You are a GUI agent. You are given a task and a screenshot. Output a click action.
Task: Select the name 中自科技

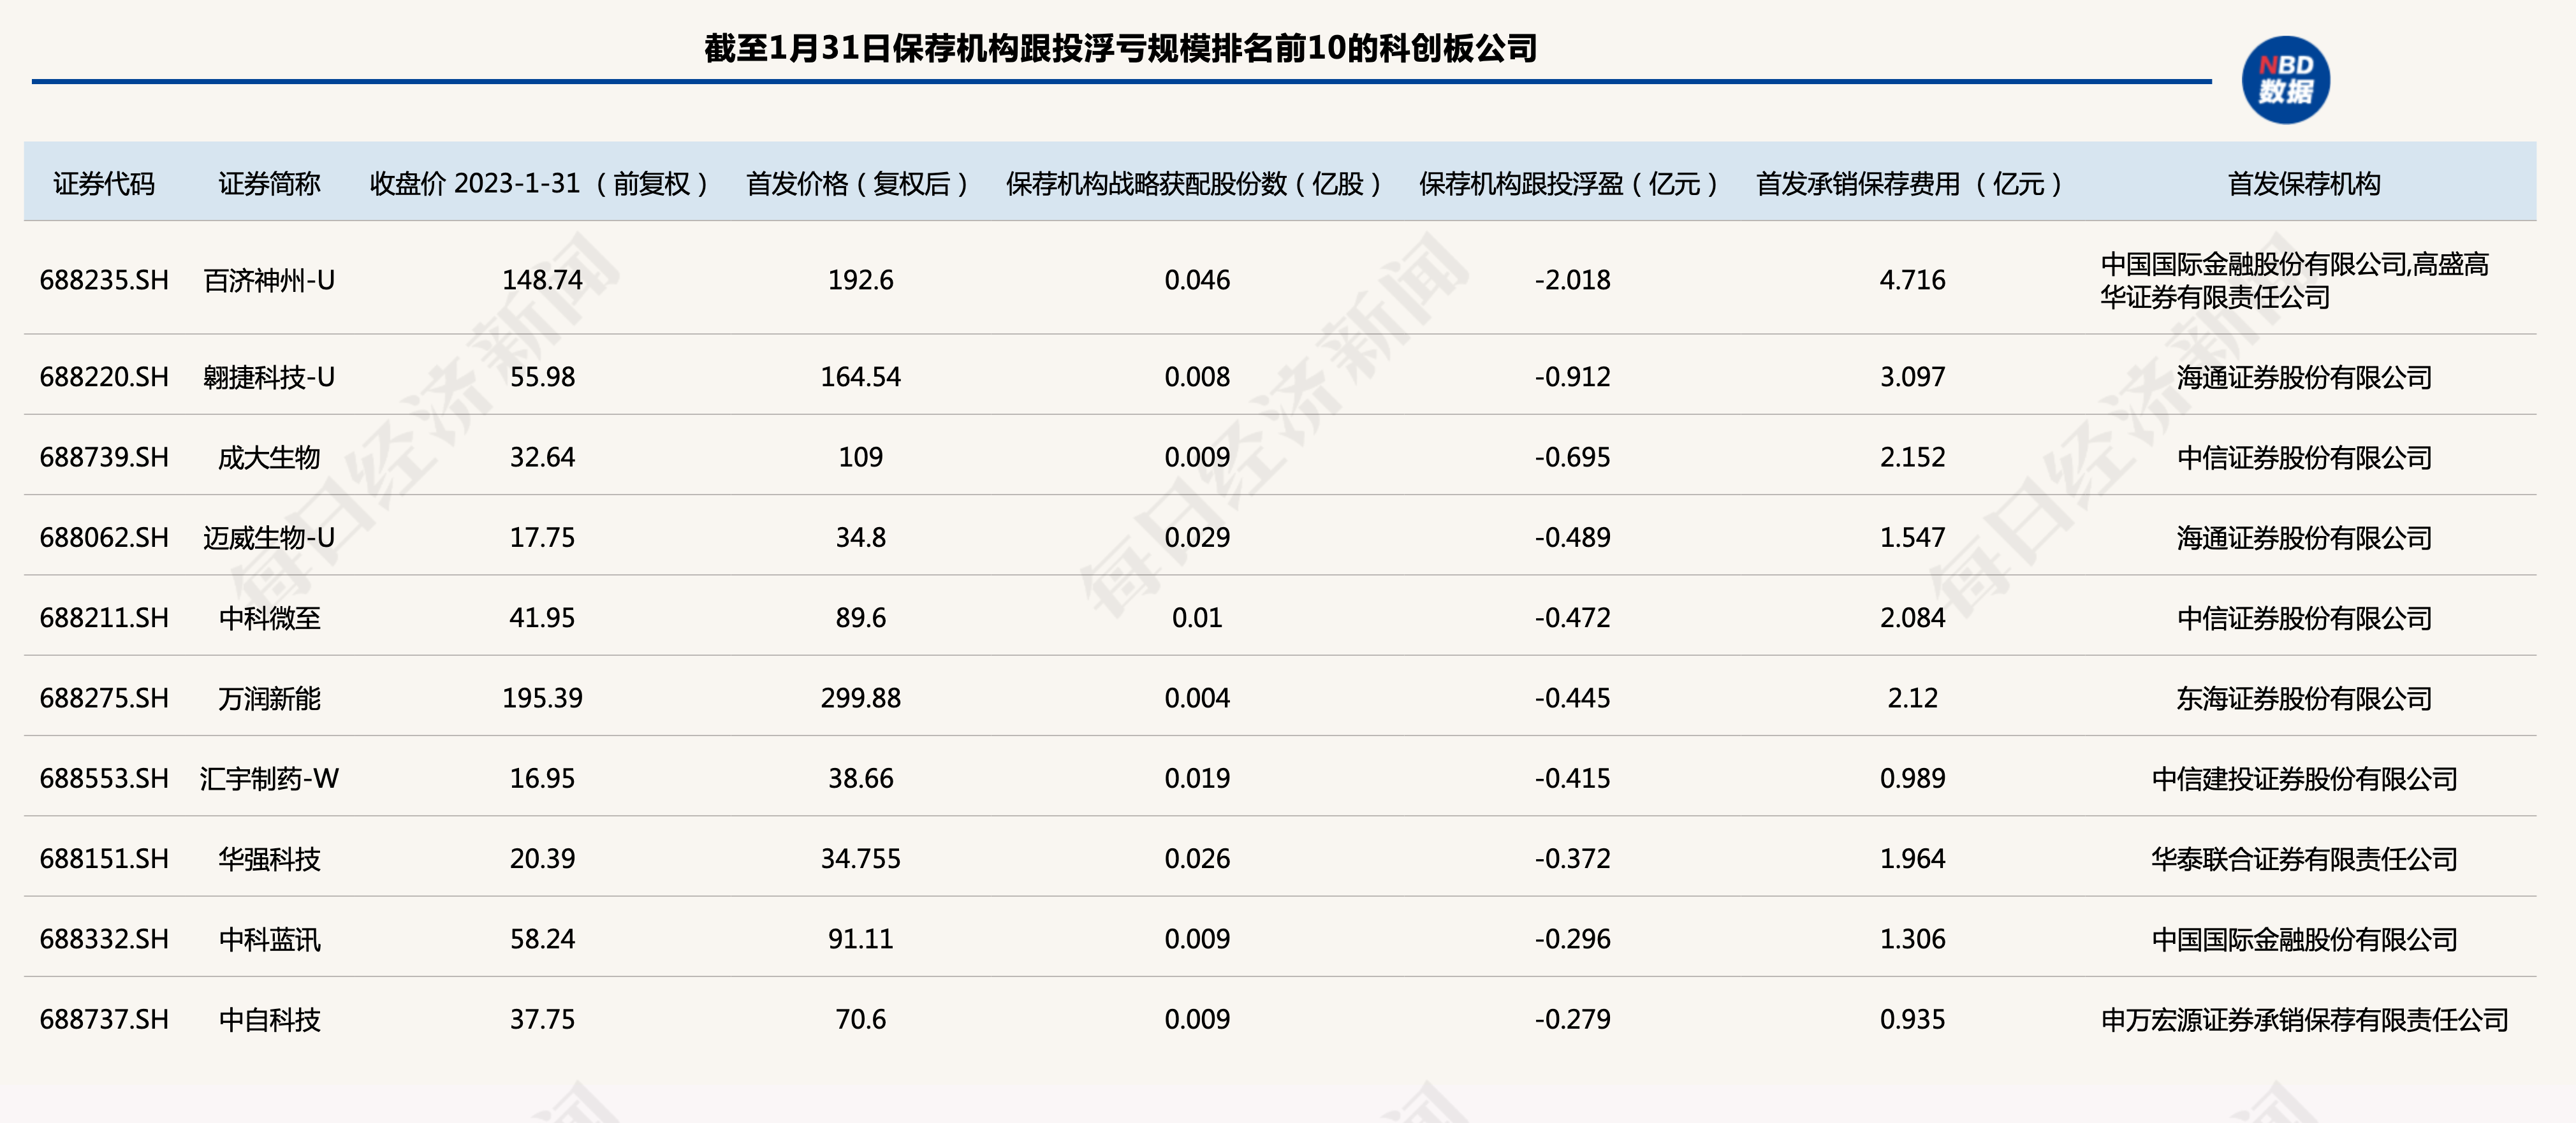269,1020
